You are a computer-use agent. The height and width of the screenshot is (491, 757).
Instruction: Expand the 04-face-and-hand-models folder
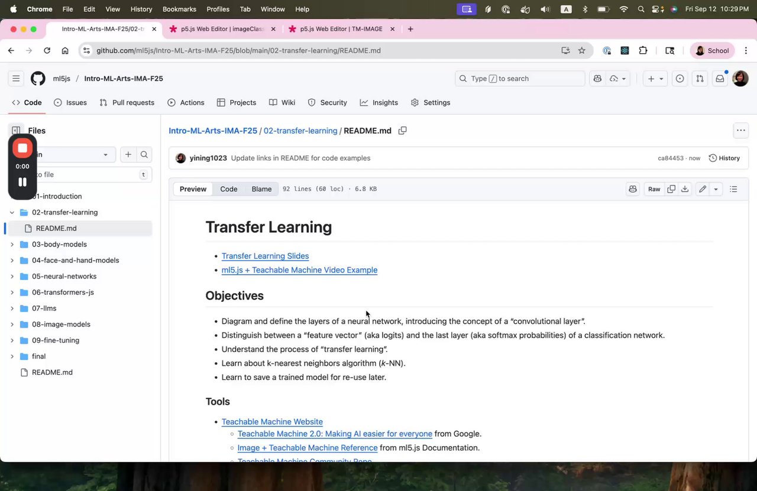tap(12, 261)
